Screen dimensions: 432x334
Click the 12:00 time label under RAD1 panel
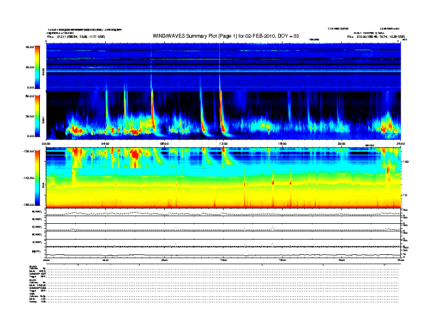224,144
